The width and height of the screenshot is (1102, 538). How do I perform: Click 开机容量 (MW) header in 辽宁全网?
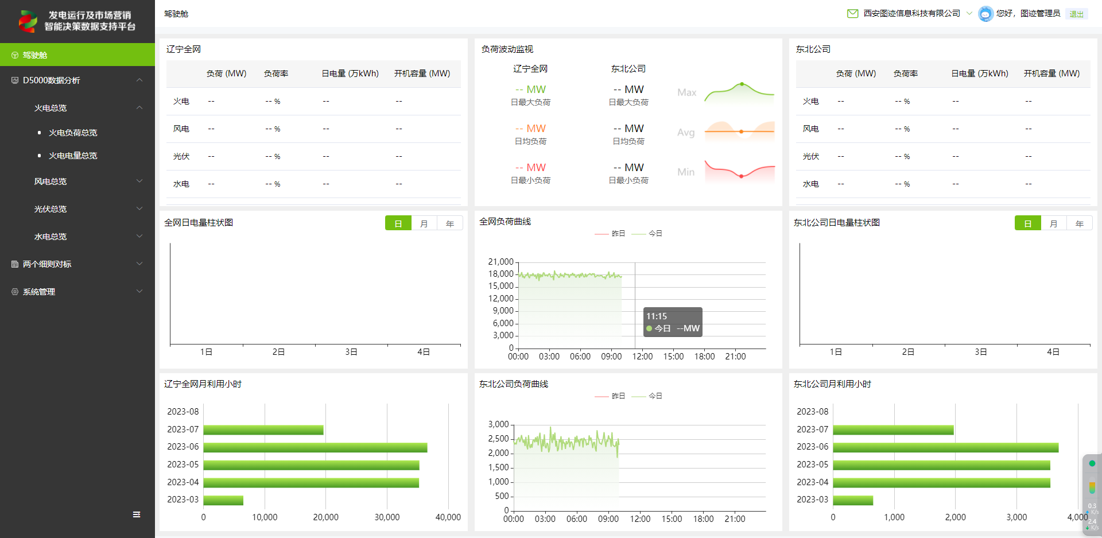422,73
